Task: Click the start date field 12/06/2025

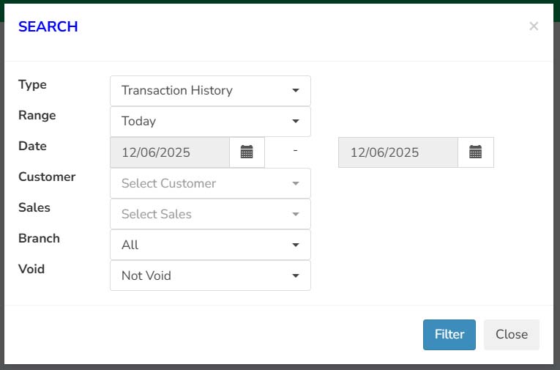Action: point(170,152)
